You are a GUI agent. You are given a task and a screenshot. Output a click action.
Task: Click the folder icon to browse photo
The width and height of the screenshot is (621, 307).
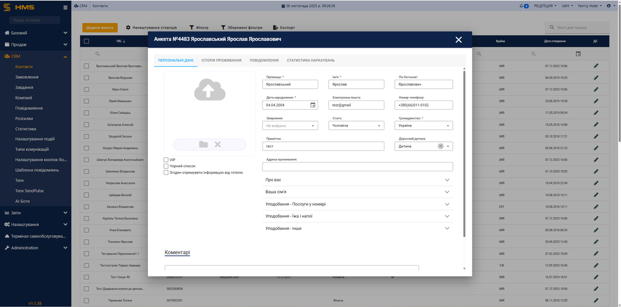(x=203, y=144)
